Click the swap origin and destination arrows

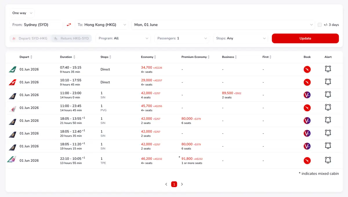tap(69, 25)
